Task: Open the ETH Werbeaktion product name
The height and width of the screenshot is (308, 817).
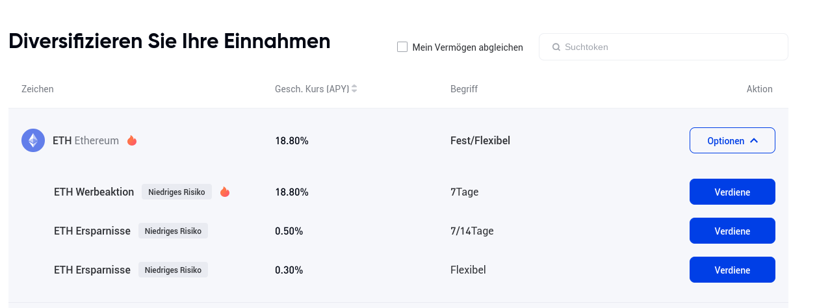Action: point(94,192)
